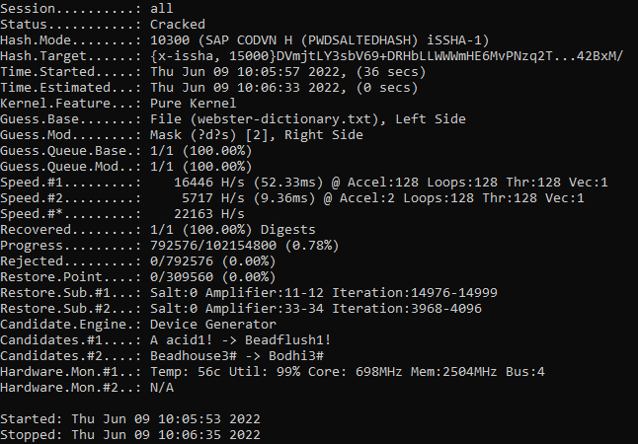The height and width of the screenshot is (444, 638).
Task: Click the Rejected 0/792576 value
Action: (x=182, y=261)
